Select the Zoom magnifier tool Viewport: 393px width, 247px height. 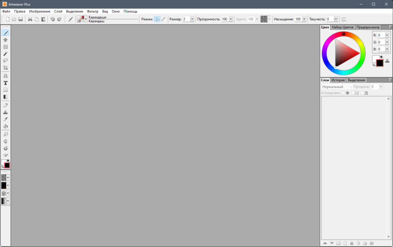pyautogui.click(x=5, y=134)
